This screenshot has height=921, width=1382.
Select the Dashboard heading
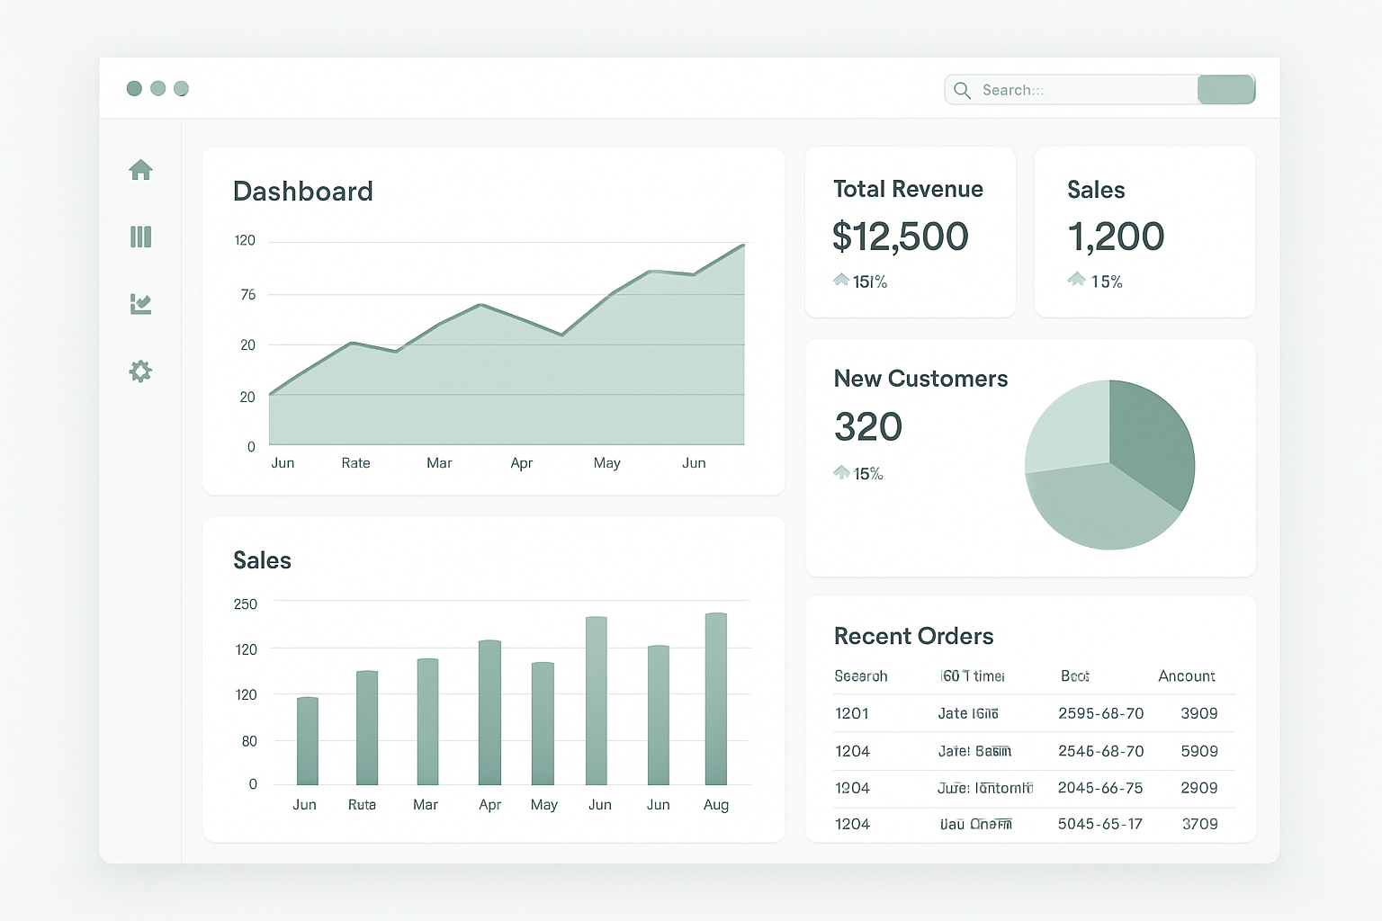coord(303,192)
